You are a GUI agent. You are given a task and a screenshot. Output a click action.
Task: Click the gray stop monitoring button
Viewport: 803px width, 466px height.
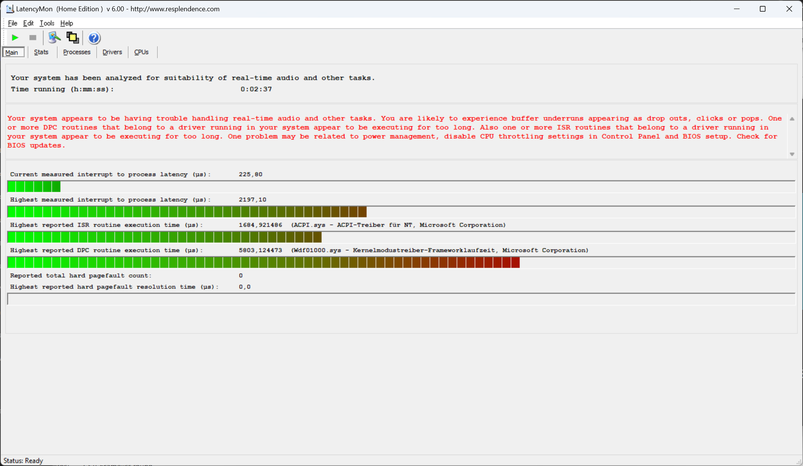tap(33, 38)
